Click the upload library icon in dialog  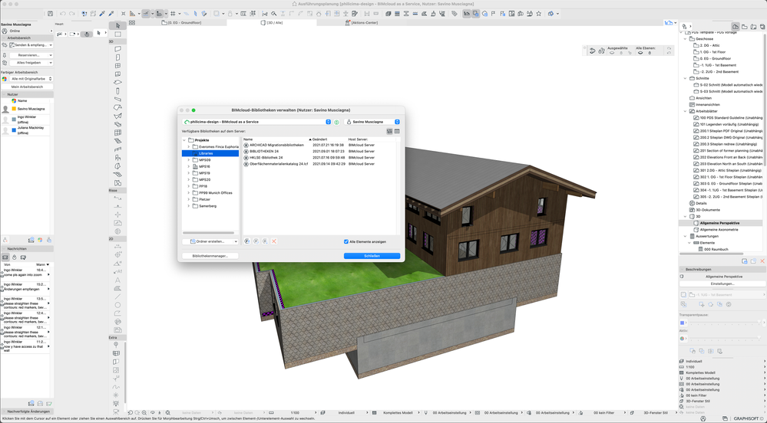click(x=247, y=241)
